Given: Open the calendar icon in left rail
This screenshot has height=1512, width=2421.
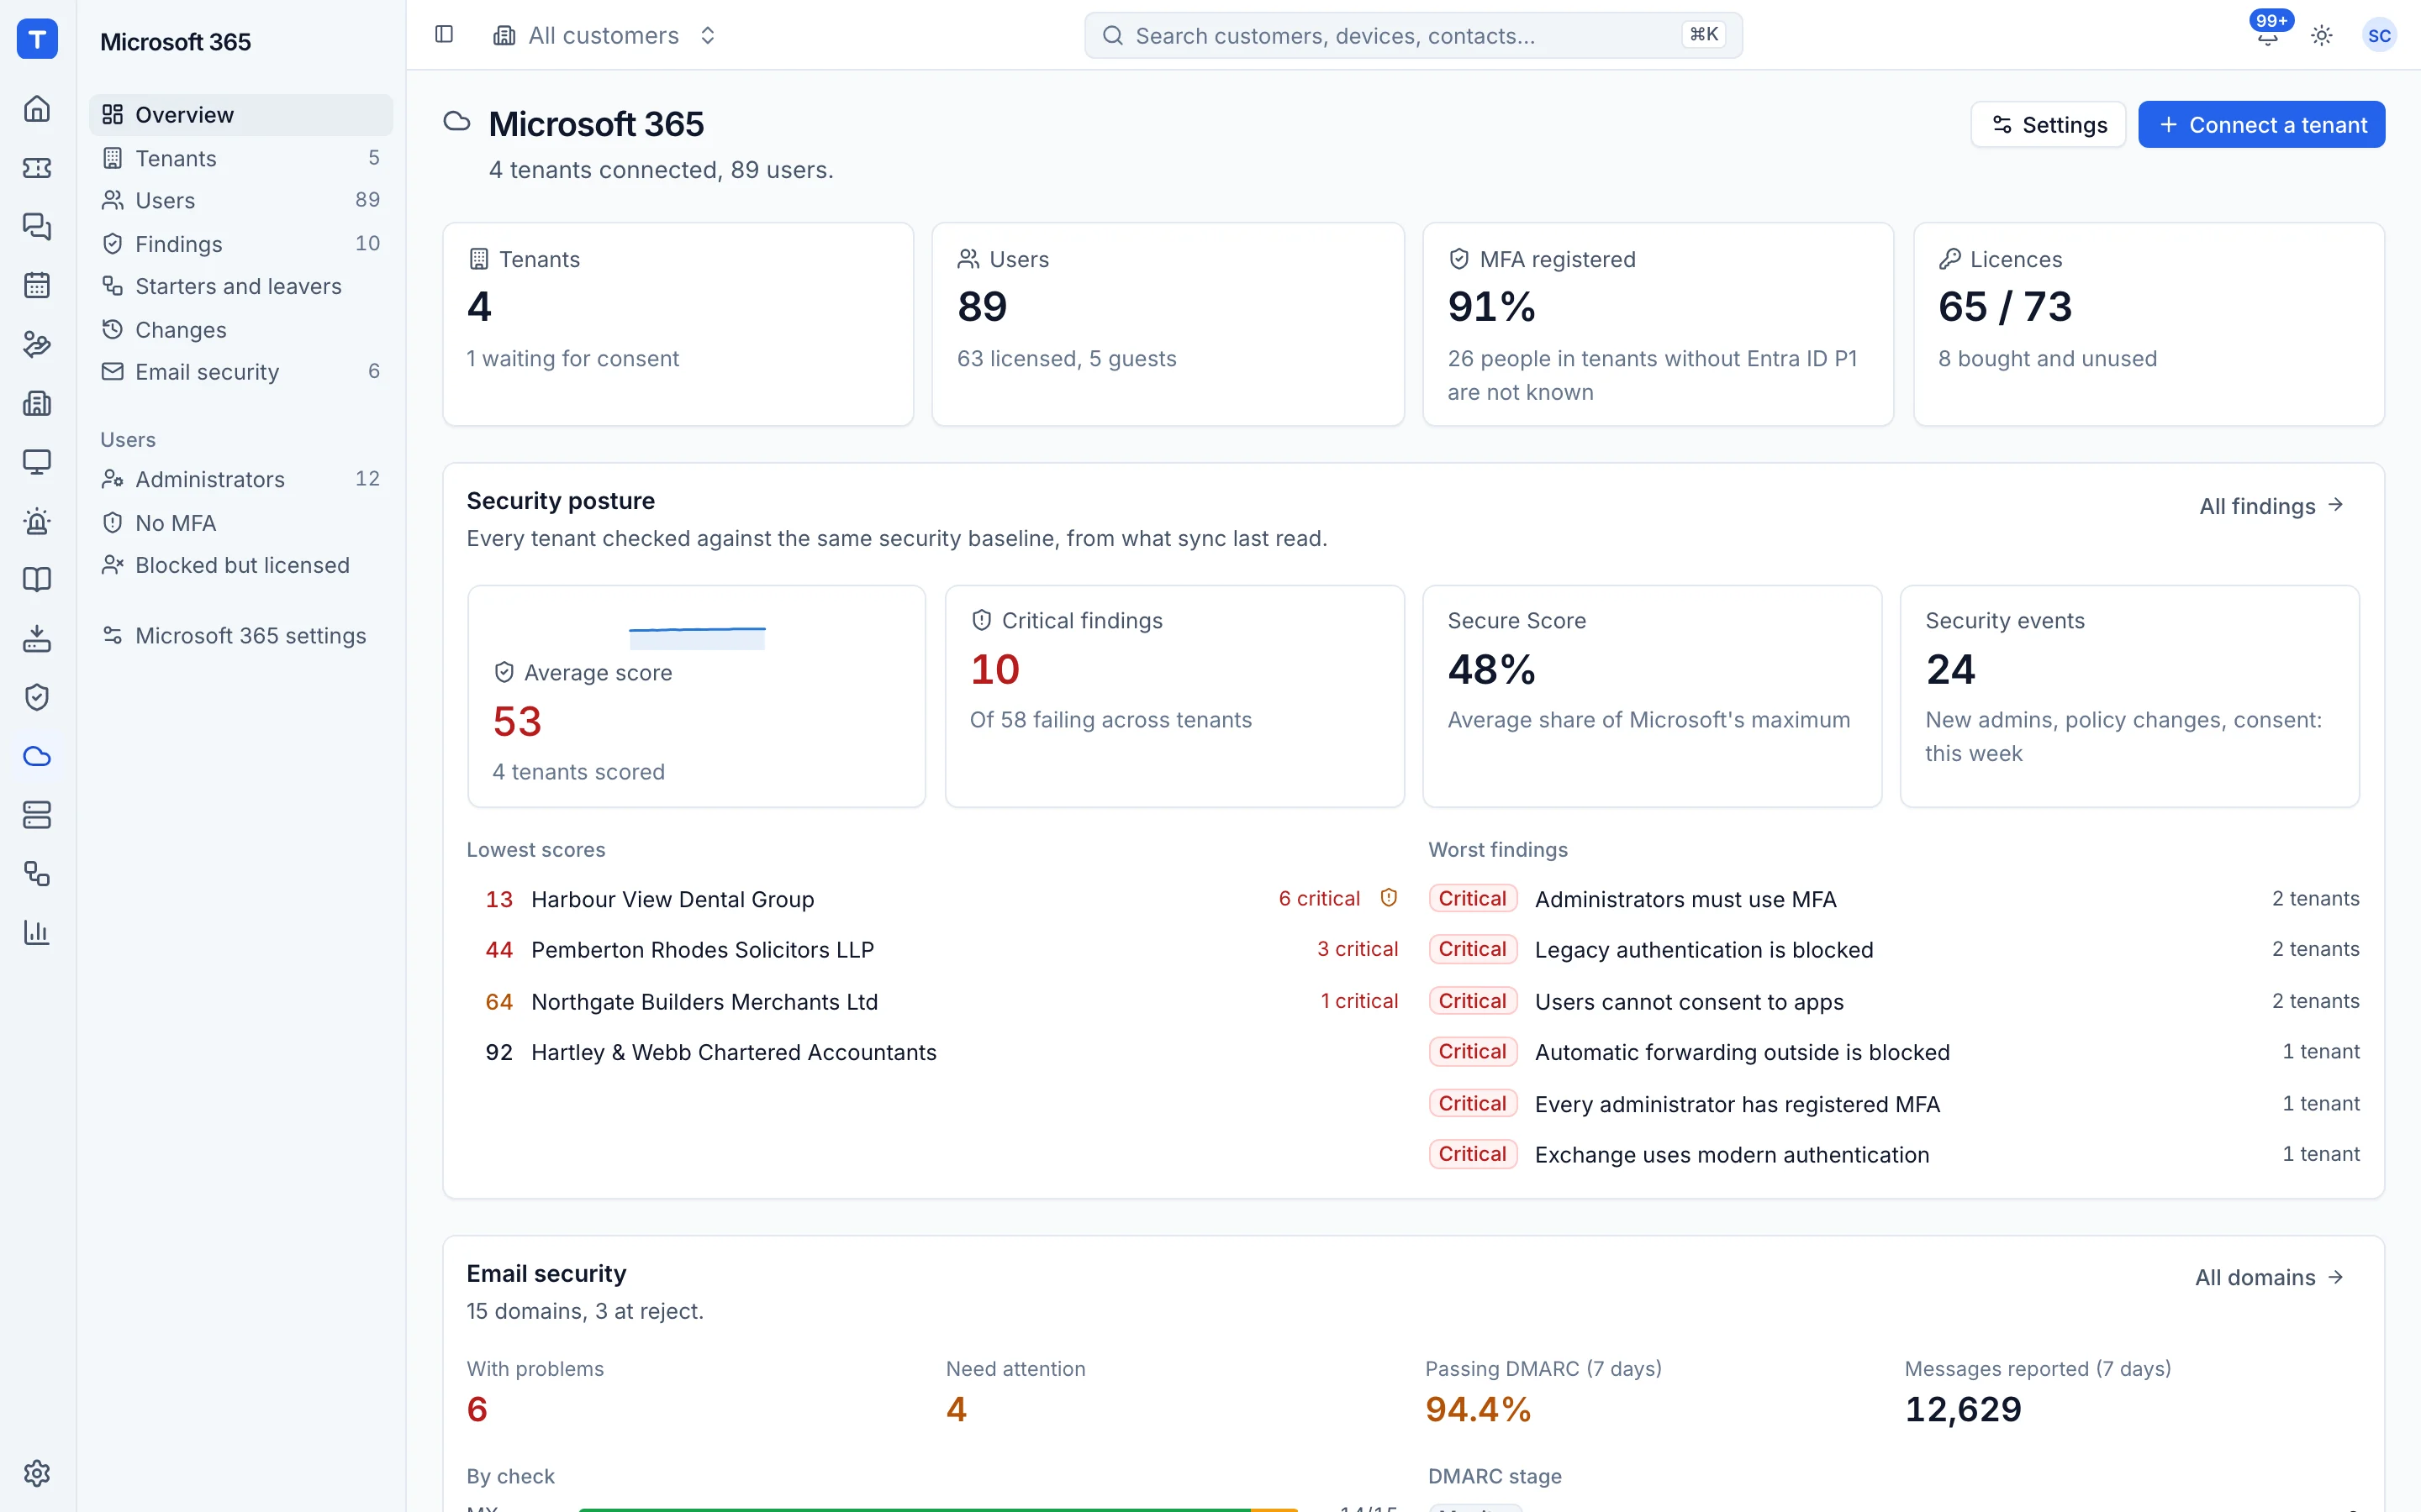Looking at the screenshot, I should pos(37,285).
